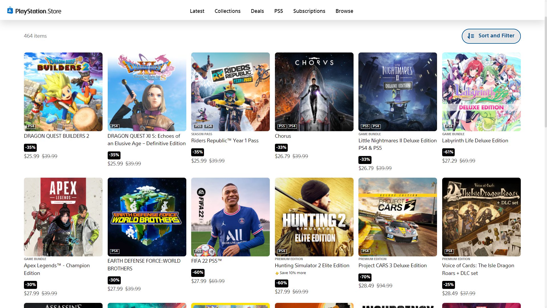The width and height of the screenshot is (547, 308).
Task: Click PS5 badge on FIFA 22 cover
Action: pos(198,251)
